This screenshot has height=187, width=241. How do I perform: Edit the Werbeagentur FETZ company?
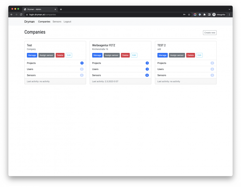point(134,55)
